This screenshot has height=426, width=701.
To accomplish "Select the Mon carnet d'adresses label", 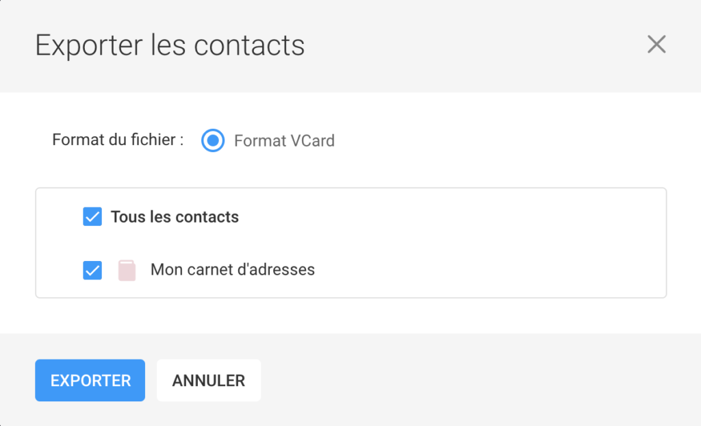I will (233, 270).
